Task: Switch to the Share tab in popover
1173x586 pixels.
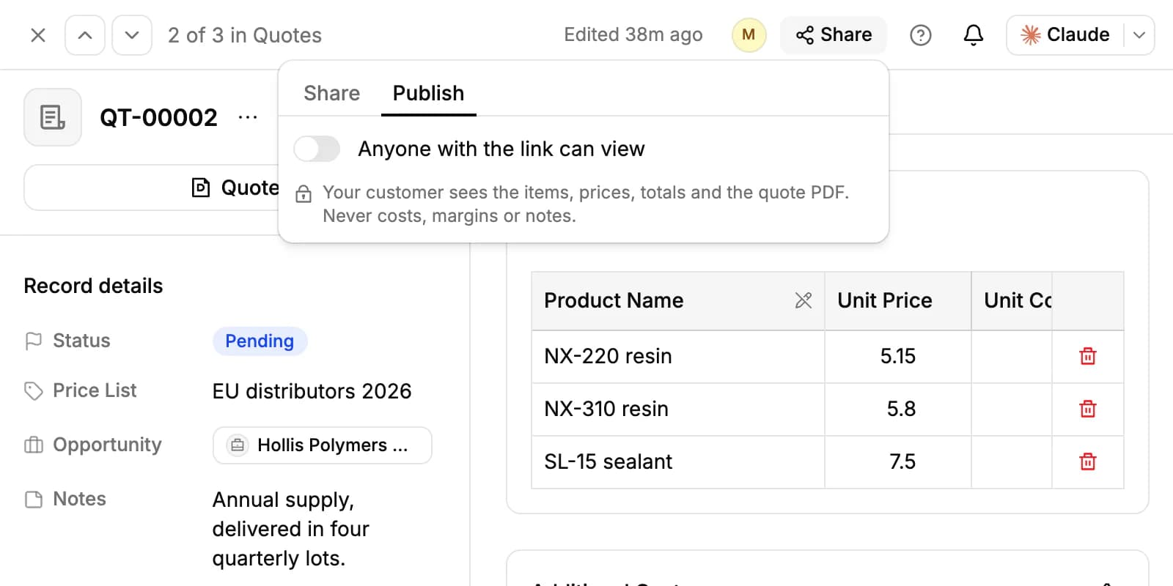Action: point(332,93)
